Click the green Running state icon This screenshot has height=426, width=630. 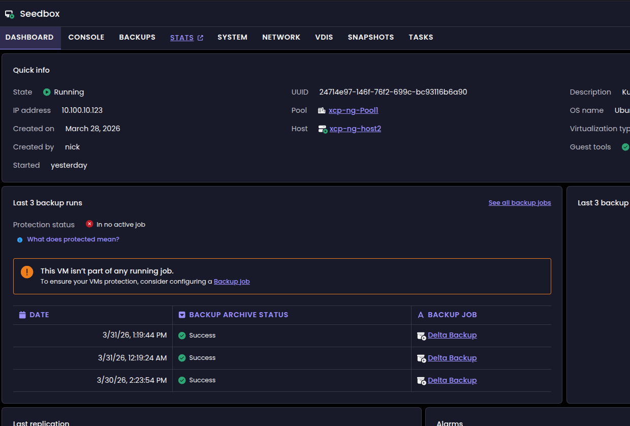click(x=47, y=92)
